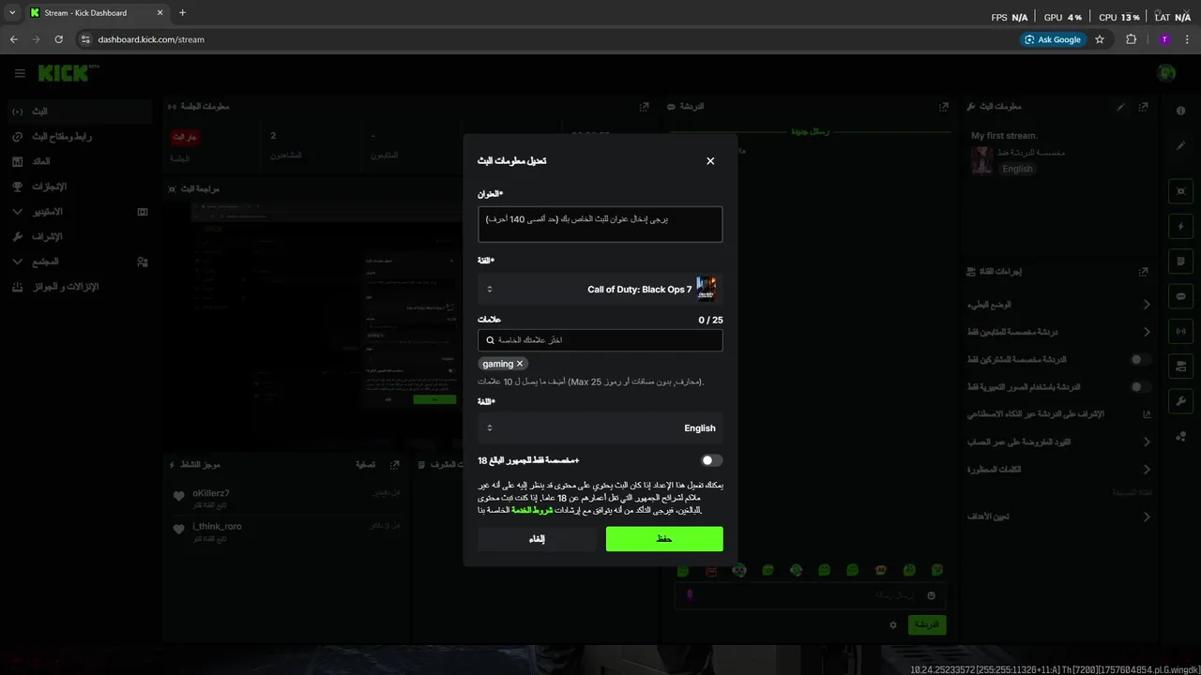
Task: Pop out the session info panel
Action: coord(644,107)
